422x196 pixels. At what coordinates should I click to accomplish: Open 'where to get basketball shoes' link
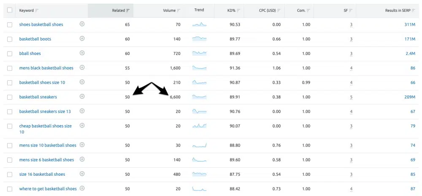click(x=48, y=189)
